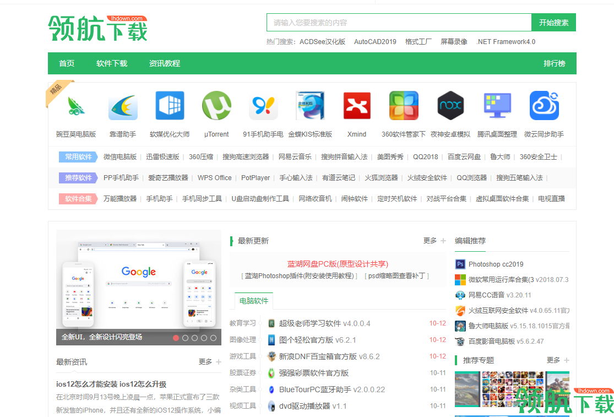Viewport: 614px width, 417px height.
Task: Open the 万能播放器 collection link
Action: click(120, 199)
